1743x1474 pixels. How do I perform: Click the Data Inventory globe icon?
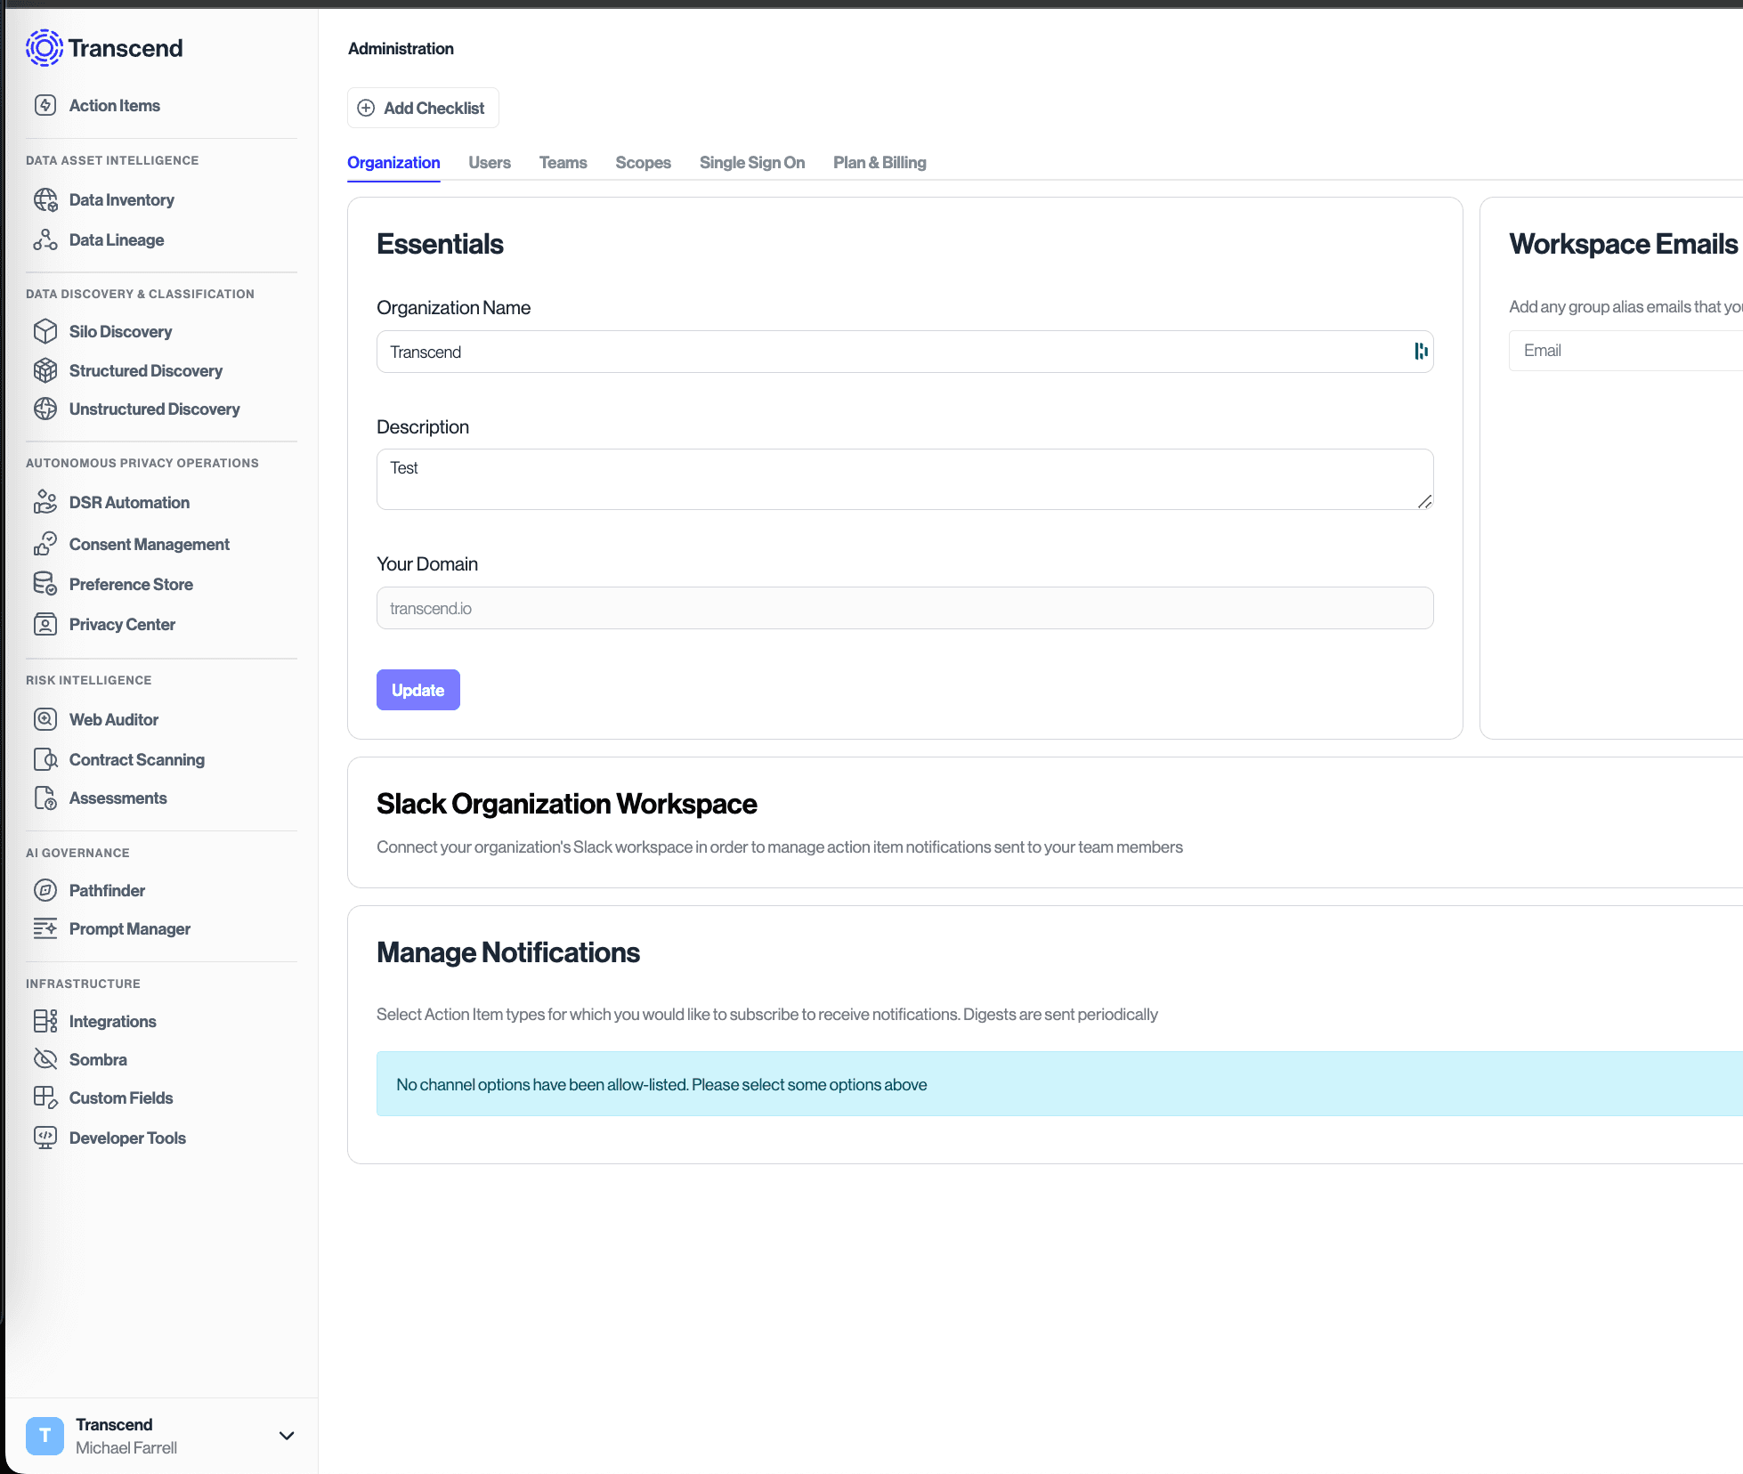pos(45,200)
